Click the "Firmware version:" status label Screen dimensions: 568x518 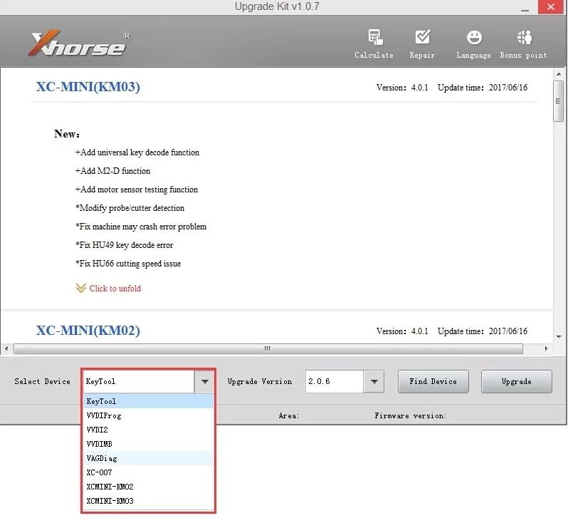(411, 415)
